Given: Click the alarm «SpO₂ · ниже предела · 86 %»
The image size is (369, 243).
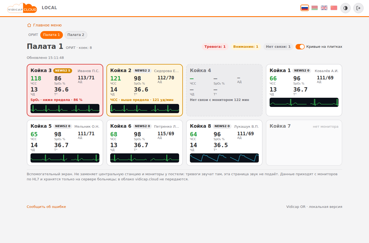Looking at the screenshot, I should 56,100.
